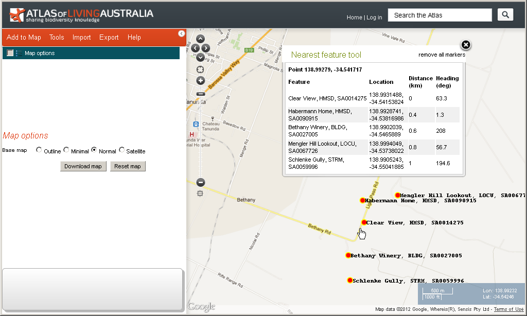
Task: Click the Clear View red map marker
Action: coord(364,222)
